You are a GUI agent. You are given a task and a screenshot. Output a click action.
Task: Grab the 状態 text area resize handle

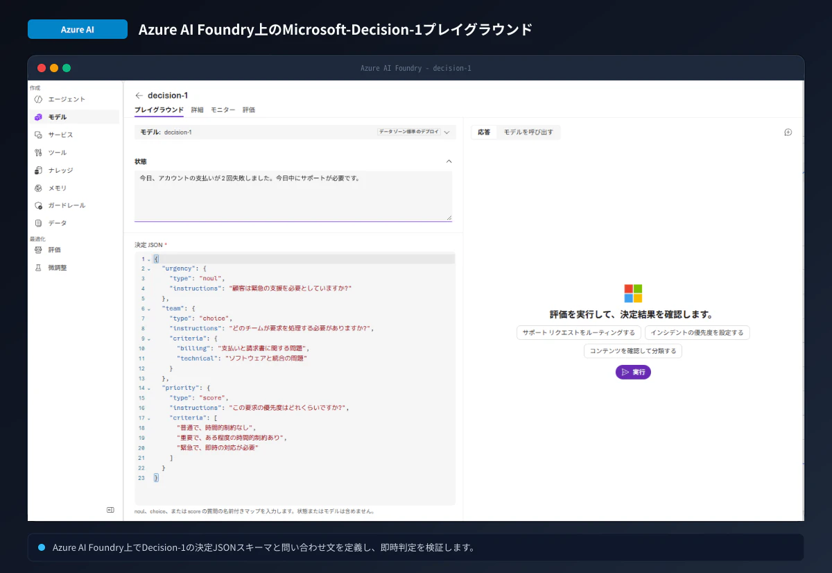click(x=449, y=218)
